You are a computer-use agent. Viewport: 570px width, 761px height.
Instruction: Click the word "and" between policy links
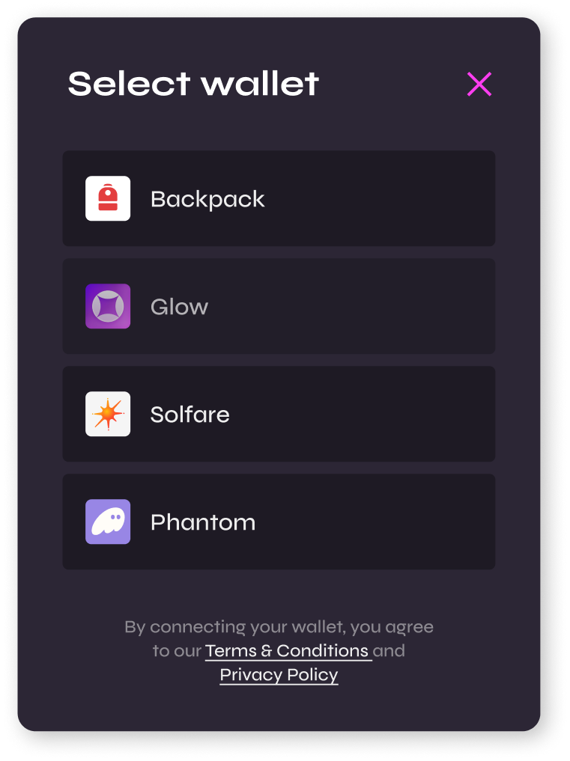tap(389, 651)
